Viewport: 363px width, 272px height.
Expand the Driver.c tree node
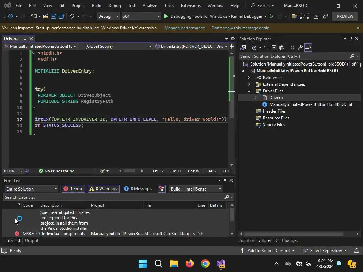pyautogui.click(x=255, y=98)
